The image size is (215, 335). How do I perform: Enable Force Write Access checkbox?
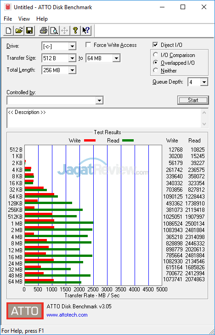coord(88,45)
